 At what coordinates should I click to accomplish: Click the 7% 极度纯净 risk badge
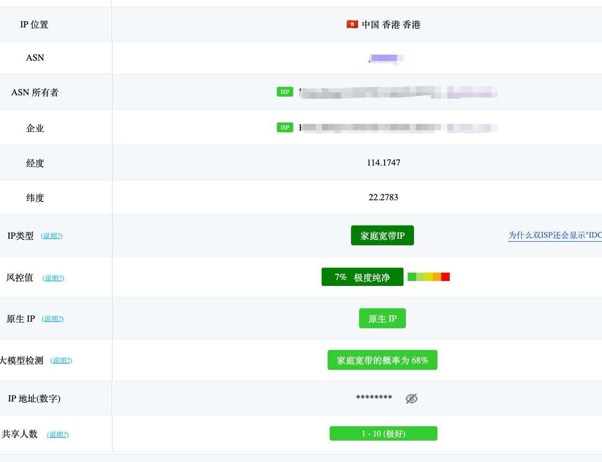point(362,277)
